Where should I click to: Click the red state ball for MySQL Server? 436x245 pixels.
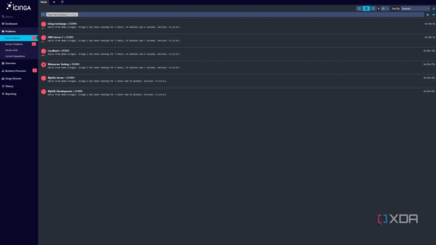click(44, 78)
